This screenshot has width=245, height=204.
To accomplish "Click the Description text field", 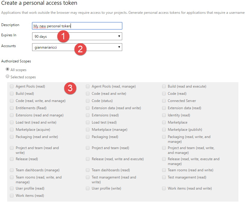I will [77, 26].
